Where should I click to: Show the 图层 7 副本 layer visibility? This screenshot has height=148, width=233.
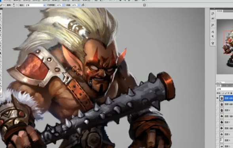218,116
